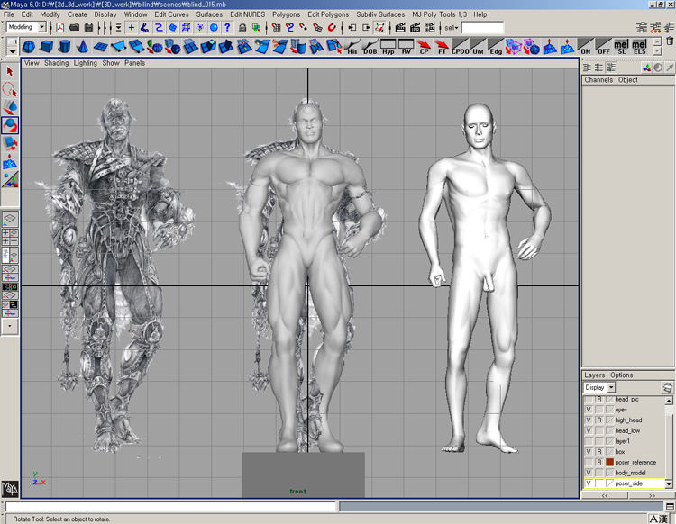Click the new layer icon

tap(667, 388)
